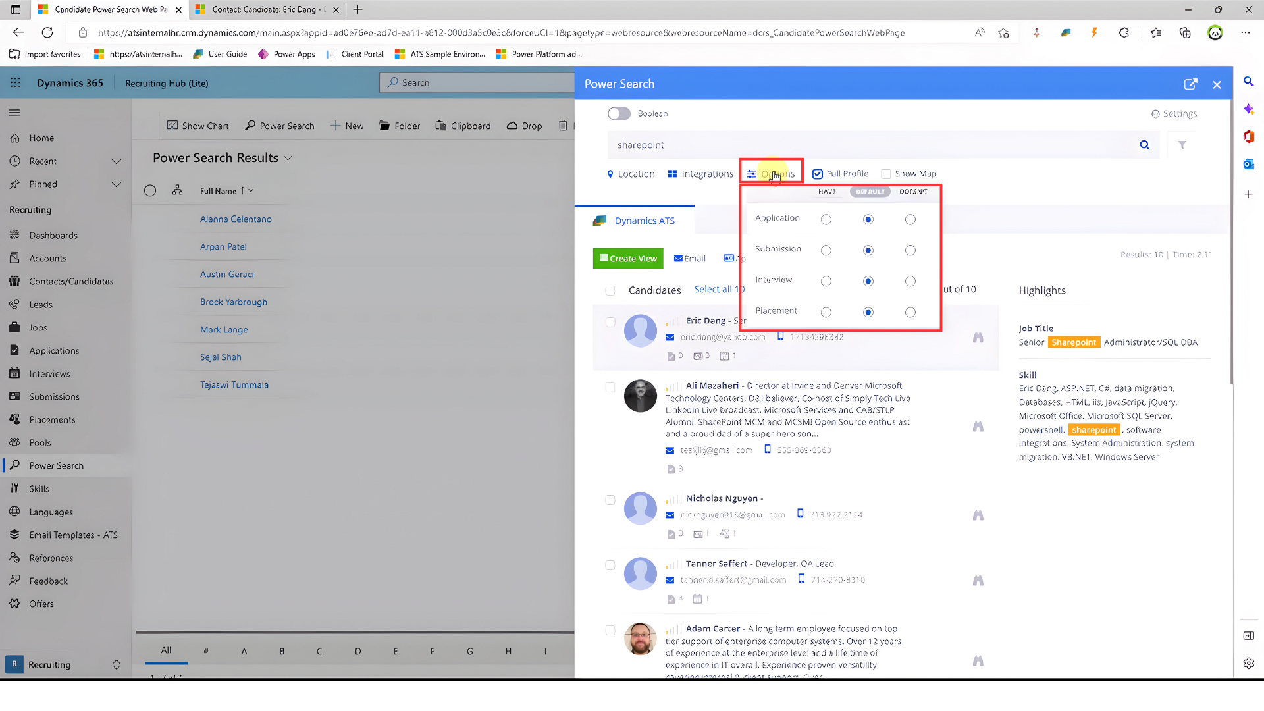Check the Nicholas Nguyen candidate checkbox
1264x711 pixels.
click(x=610, y=500)
